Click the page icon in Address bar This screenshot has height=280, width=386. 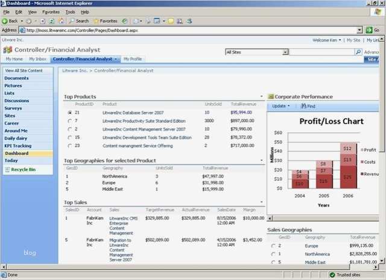tap(22, 30)
